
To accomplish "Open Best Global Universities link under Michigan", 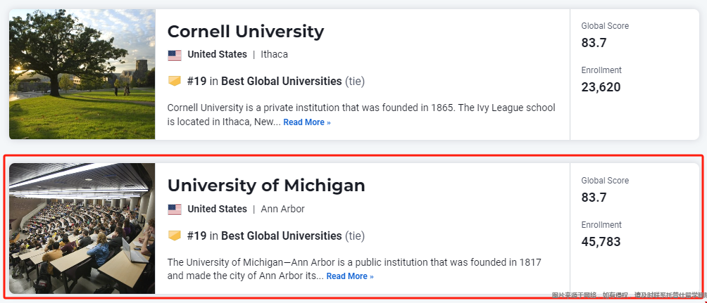I will point(282,236).
